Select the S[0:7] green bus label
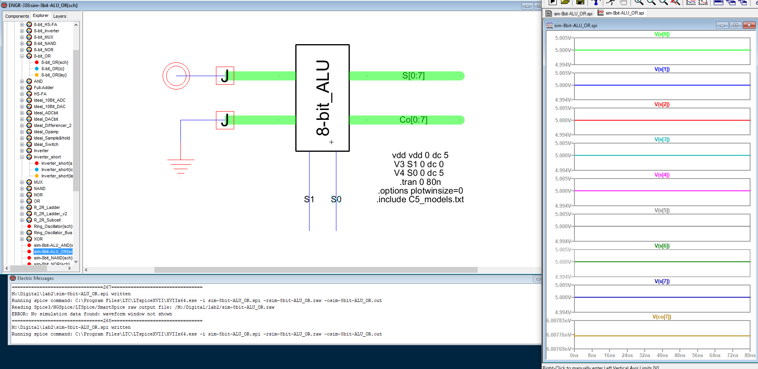758x369 pixels. coord(413,76)
